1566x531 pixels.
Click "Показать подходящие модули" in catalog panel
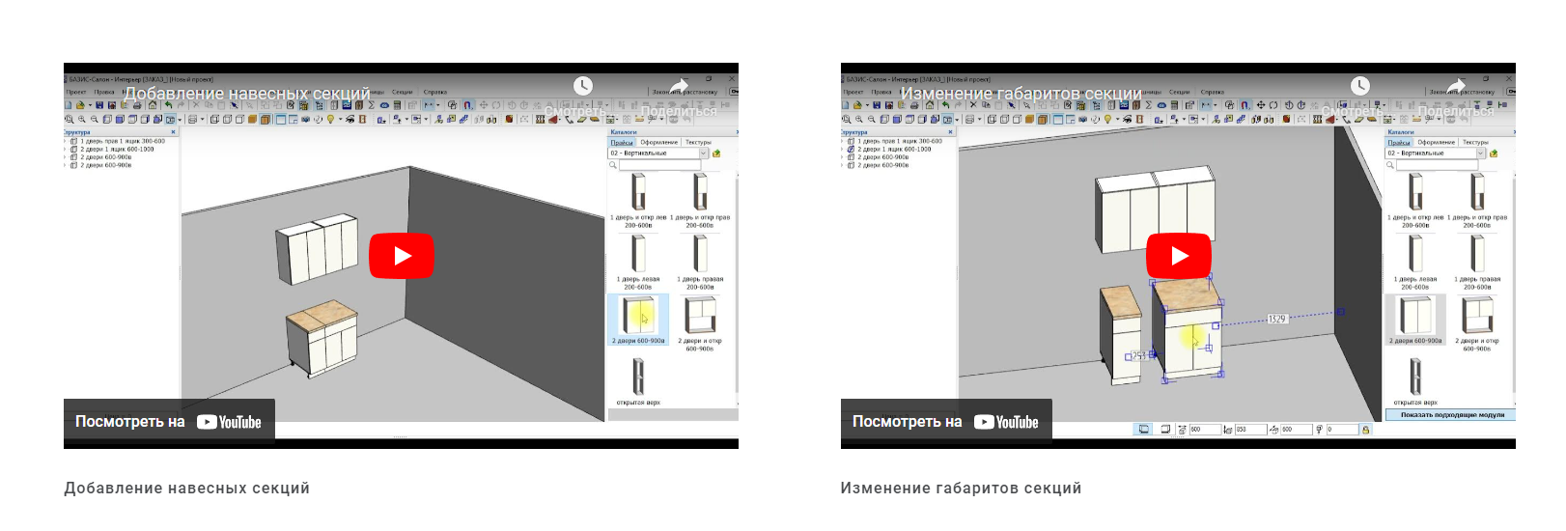(x=1452, y=415)
